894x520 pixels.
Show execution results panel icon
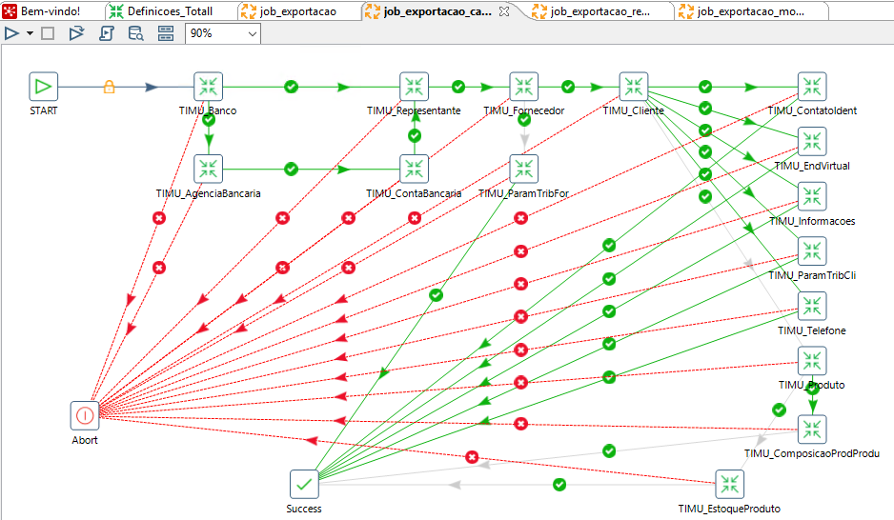[166, 33]
